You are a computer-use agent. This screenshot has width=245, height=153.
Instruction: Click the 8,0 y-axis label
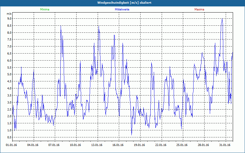(9, 33)
